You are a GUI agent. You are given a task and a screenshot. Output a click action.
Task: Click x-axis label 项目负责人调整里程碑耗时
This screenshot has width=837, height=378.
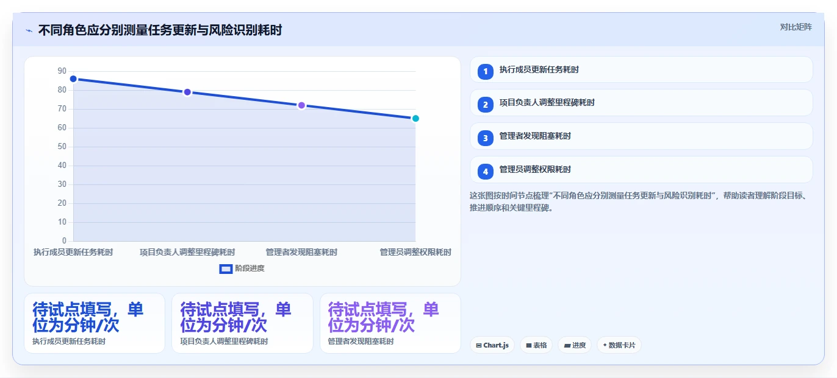tap(187, 252)
